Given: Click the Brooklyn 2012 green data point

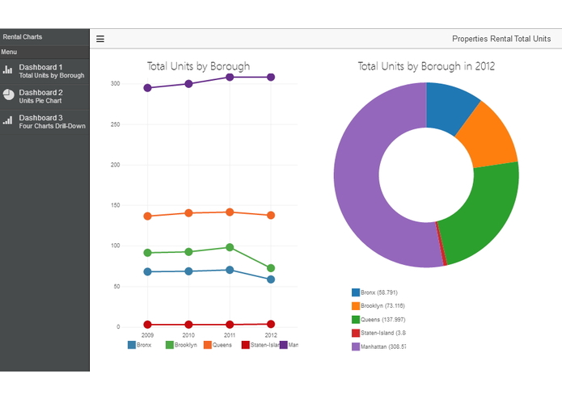Looking at the screenshot, I should tap(271, 268).
